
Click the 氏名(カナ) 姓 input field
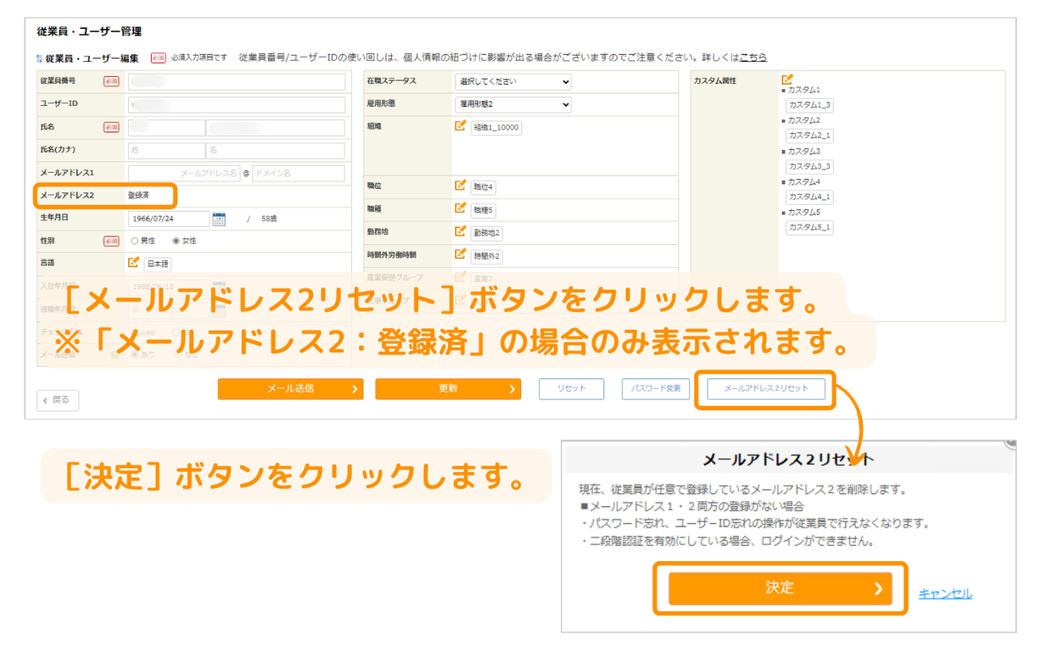tap(166, 151)
